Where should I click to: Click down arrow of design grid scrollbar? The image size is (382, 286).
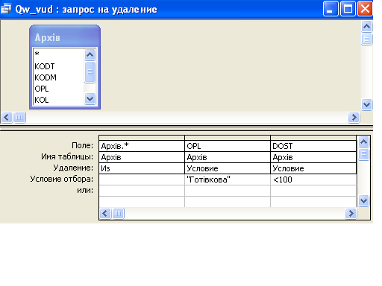pos(363,200)
